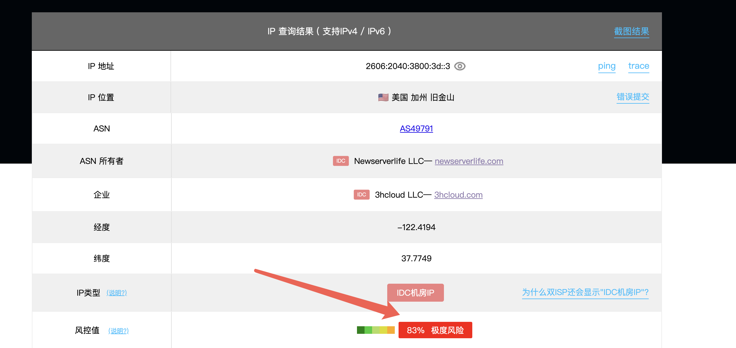Image resolution: width=736 pixels, height=348 pixels.
Task: Click the 纬度 row label
Action: click(101, 258)
